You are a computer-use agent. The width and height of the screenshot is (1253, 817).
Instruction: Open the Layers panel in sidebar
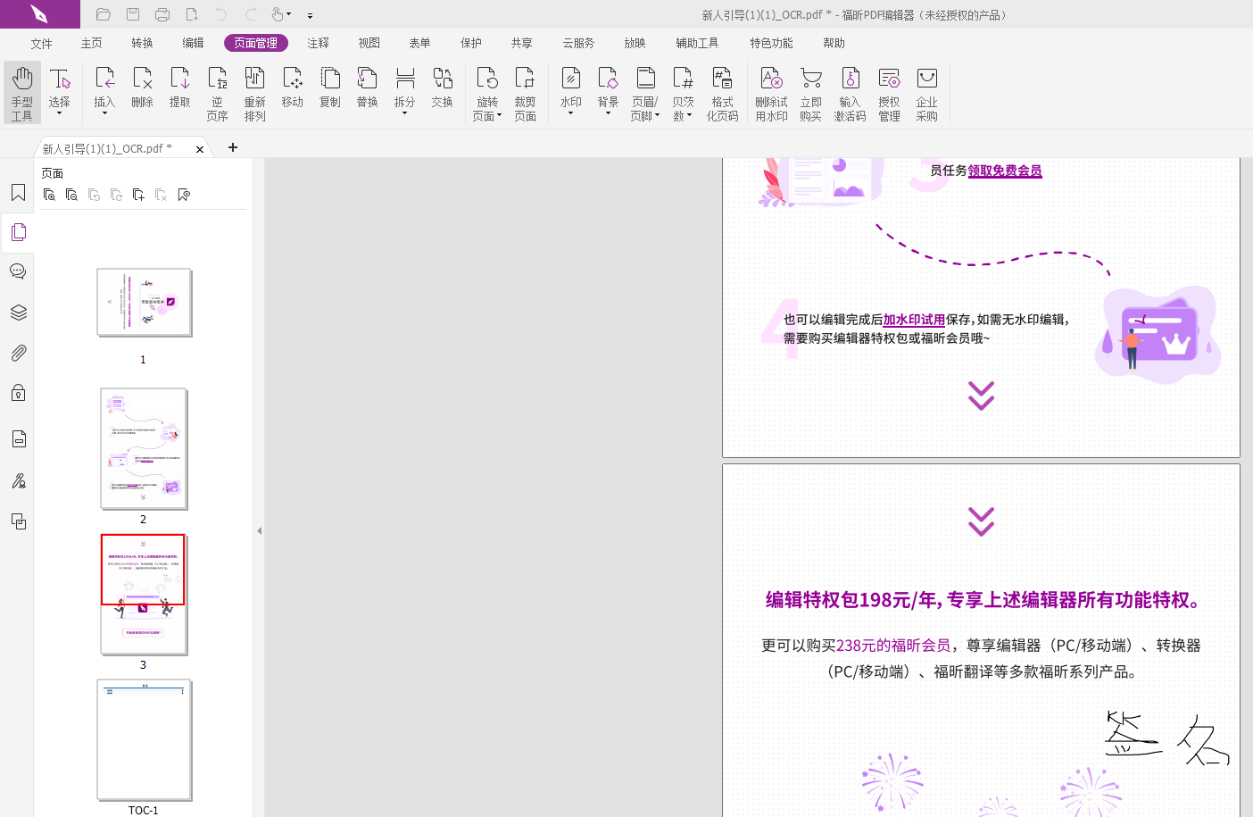point(18,313)
